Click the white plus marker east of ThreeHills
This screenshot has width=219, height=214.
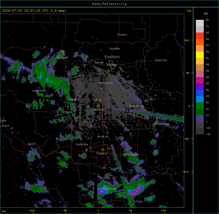(x=155, y=95)
